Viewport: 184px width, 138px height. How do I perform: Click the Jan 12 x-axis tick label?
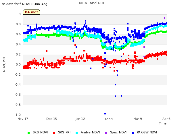point(80,119)
